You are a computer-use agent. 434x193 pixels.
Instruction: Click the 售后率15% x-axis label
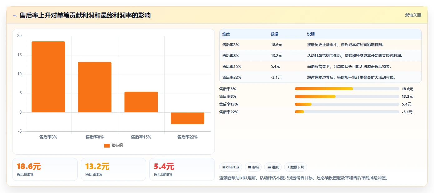141,137
